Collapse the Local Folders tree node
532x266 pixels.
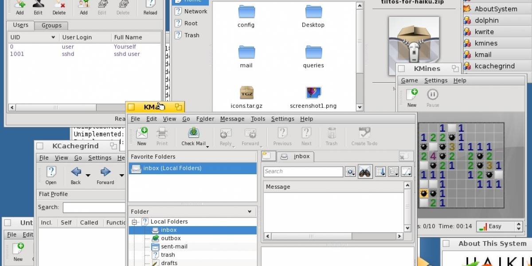coord(134,222)
